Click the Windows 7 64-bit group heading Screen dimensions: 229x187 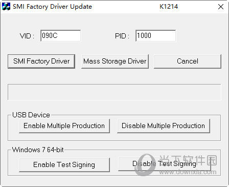38,150
